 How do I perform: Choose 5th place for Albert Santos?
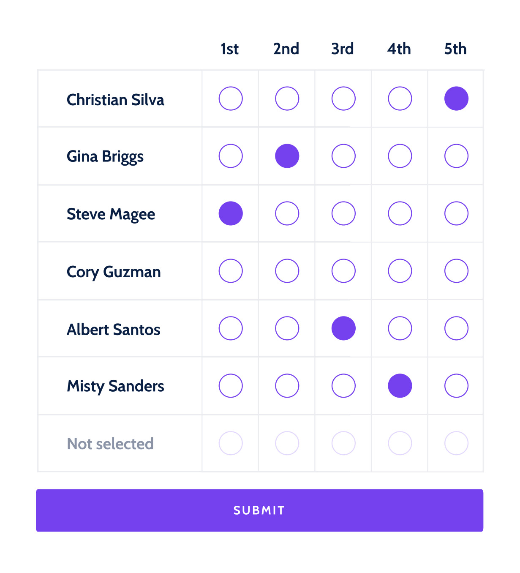point(456,328)
